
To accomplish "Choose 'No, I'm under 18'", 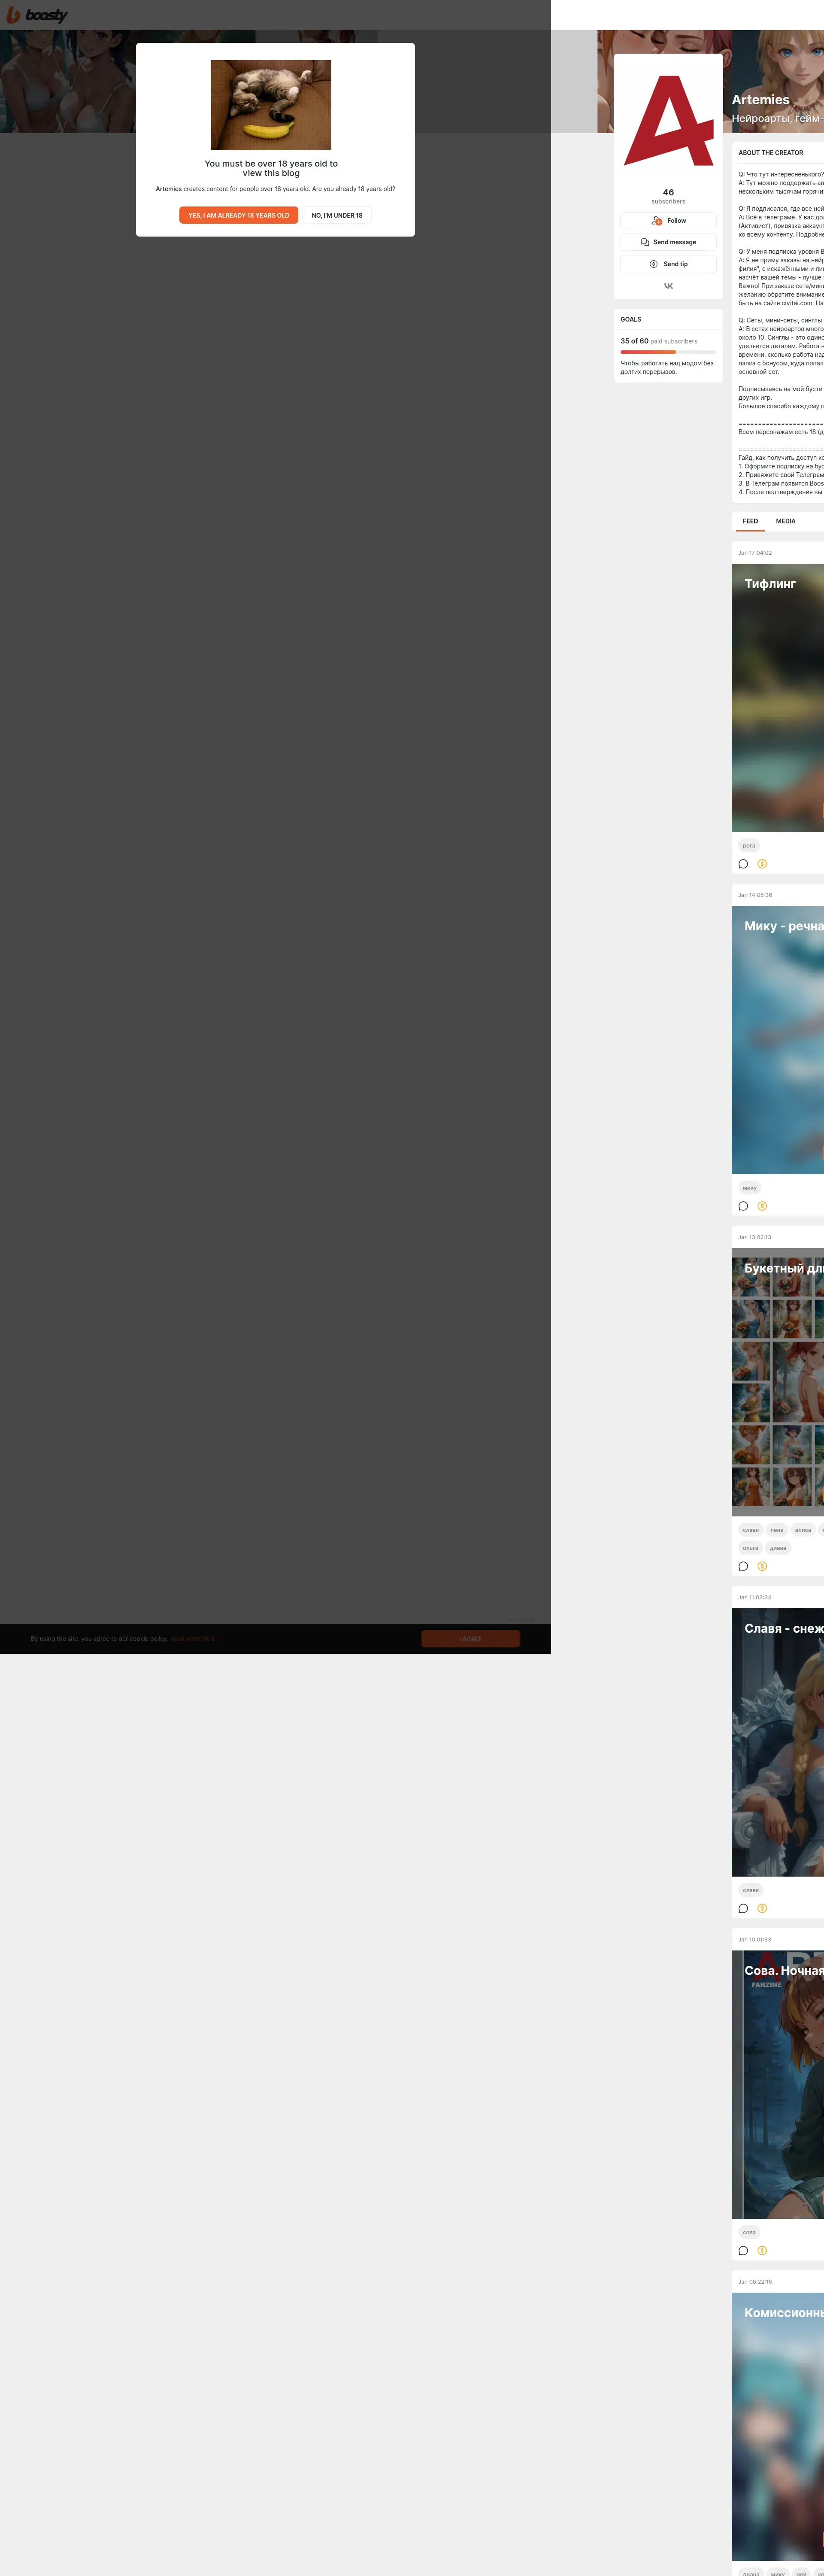I will tap(337, 215).
